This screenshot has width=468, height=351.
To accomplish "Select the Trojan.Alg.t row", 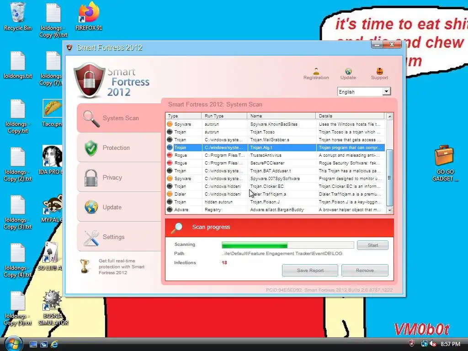I will pos(275,148).
